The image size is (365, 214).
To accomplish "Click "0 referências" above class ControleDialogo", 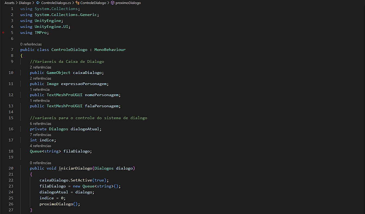I will 31,44.
